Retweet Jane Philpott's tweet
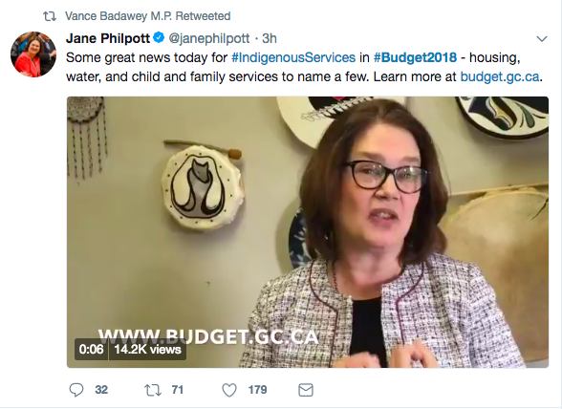The height and width of the screenshot is (409, 562). [x=153, y=390]
